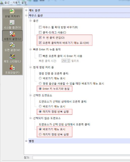Viewport: 130px width, 162px height.
Task: Select 마지막 명령 반복 실행 under 선택되지 않은 도면요소
Action: click(40, 134)
